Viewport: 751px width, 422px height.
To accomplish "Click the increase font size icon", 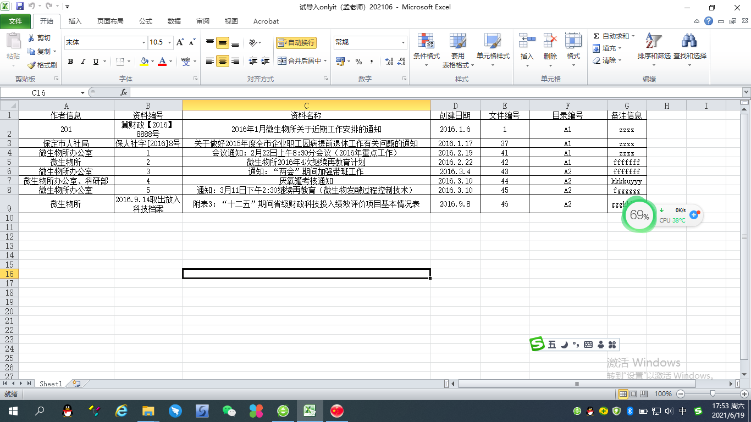I will pyautogui.click(x=181, y=42).
